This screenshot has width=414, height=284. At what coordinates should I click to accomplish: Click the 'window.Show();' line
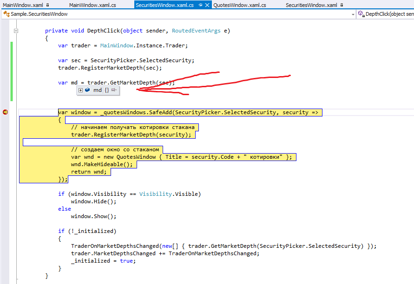93,216
